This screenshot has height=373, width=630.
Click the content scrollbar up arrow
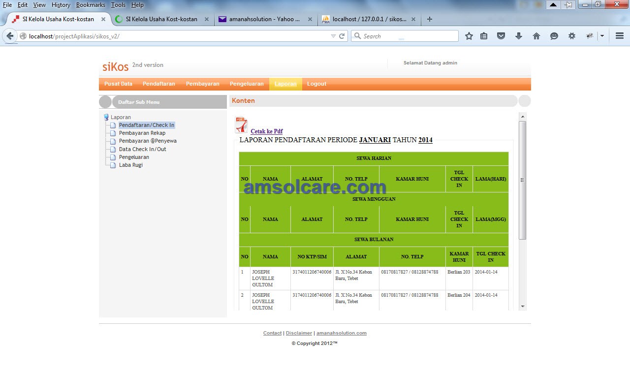click(x=523, y=117)
